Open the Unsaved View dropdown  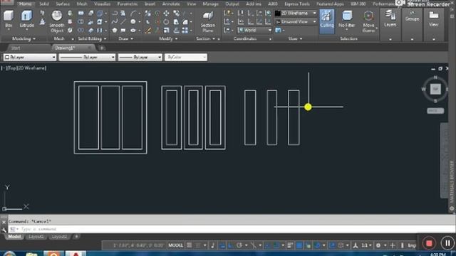click(296, 22)
